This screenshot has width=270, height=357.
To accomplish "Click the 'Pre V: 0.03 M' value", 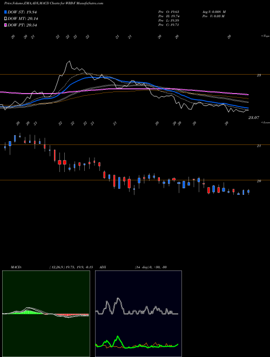I will pyautogui.click(x=214, y=16).
